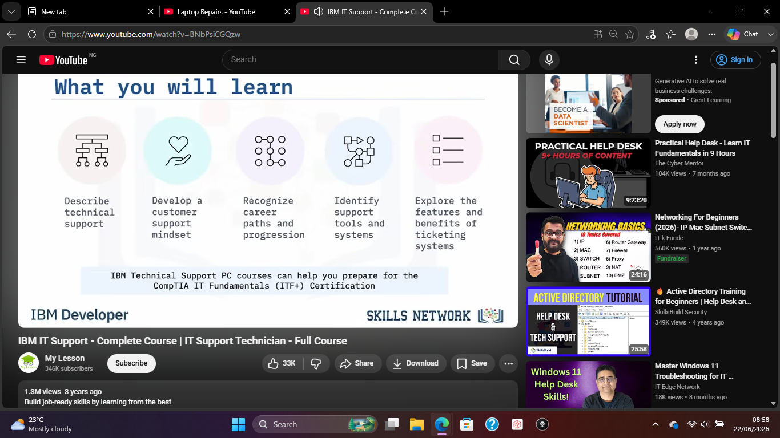Click the YouTube search input field

coord(360,60)
